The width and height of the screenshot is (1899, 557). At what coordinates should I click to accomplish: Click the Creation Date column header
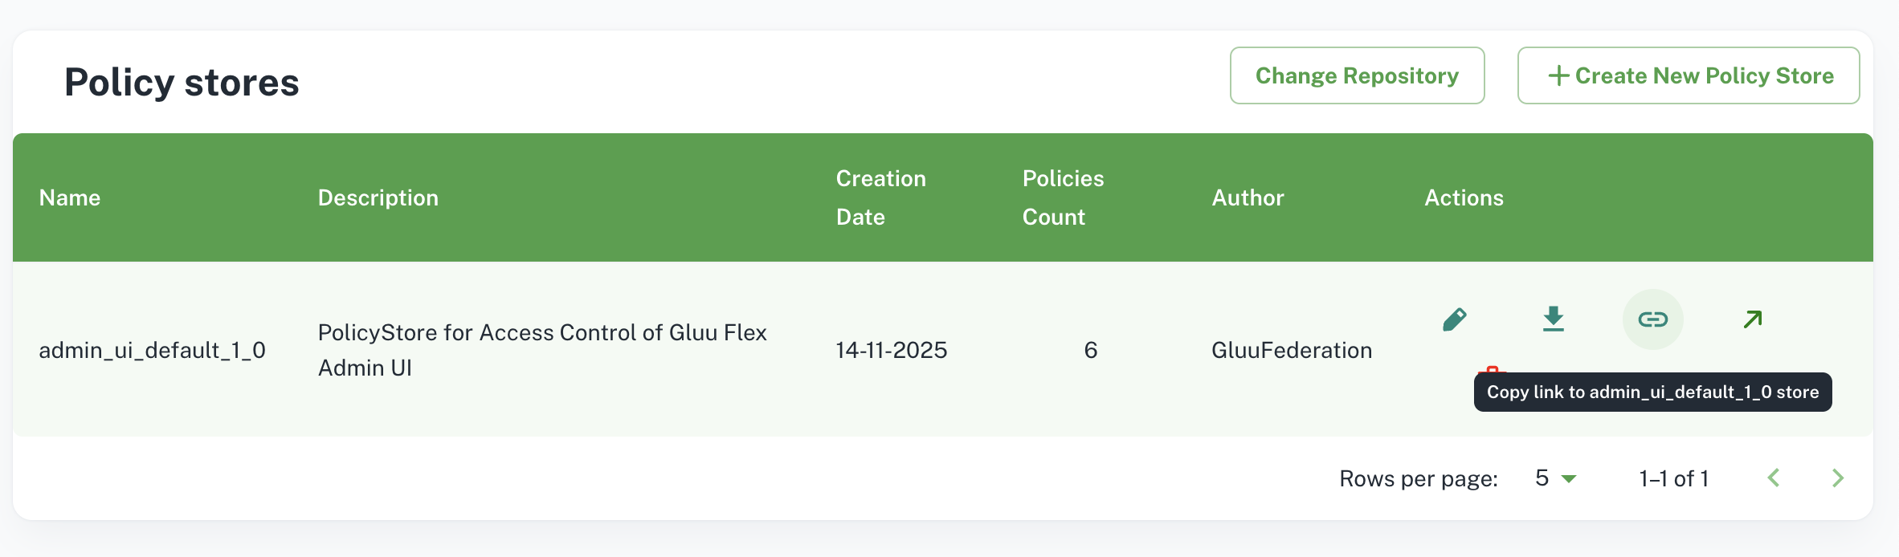[880, 197]
